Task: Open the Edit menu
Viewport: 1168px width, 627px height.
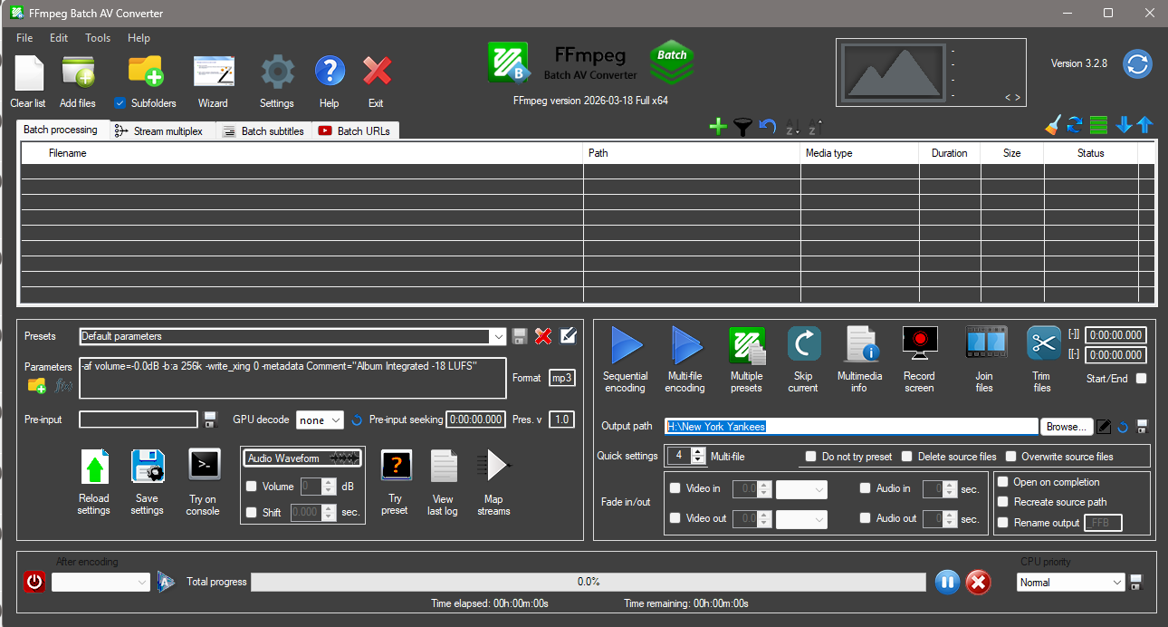Action: click(x=59, y=38)
